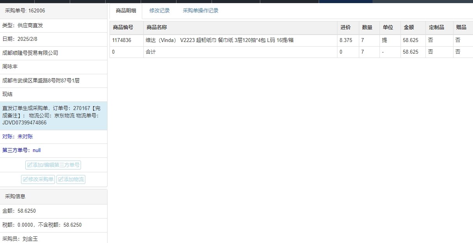Screen dimensions: 473x243
Task: Click the edit icon on 添加物流
Action: [61, 179]
